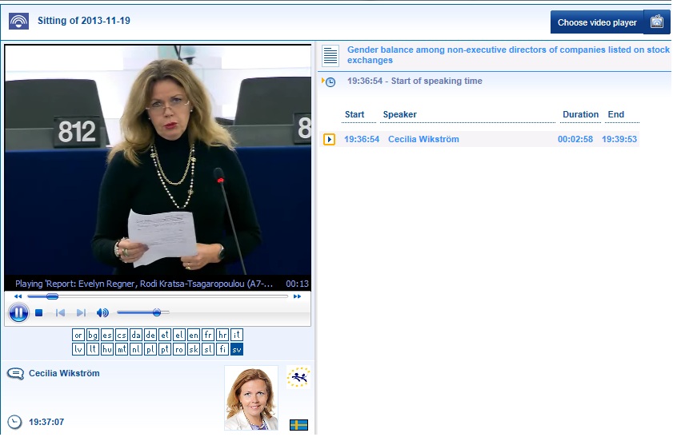Screen dimensions: 673x437
Task: Click the play arrow beside Cecilia Wikström's row
Action: pyautogui.click(x=329, y=140)
